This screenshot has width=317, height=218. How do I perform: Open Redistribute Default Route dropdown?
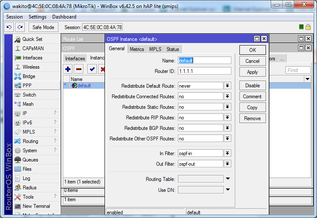228,86
